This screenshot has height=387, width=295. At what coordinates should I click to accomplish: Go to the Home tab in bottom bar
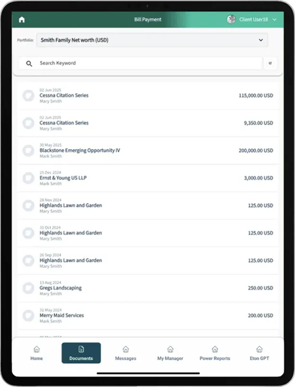coord(37,353)
